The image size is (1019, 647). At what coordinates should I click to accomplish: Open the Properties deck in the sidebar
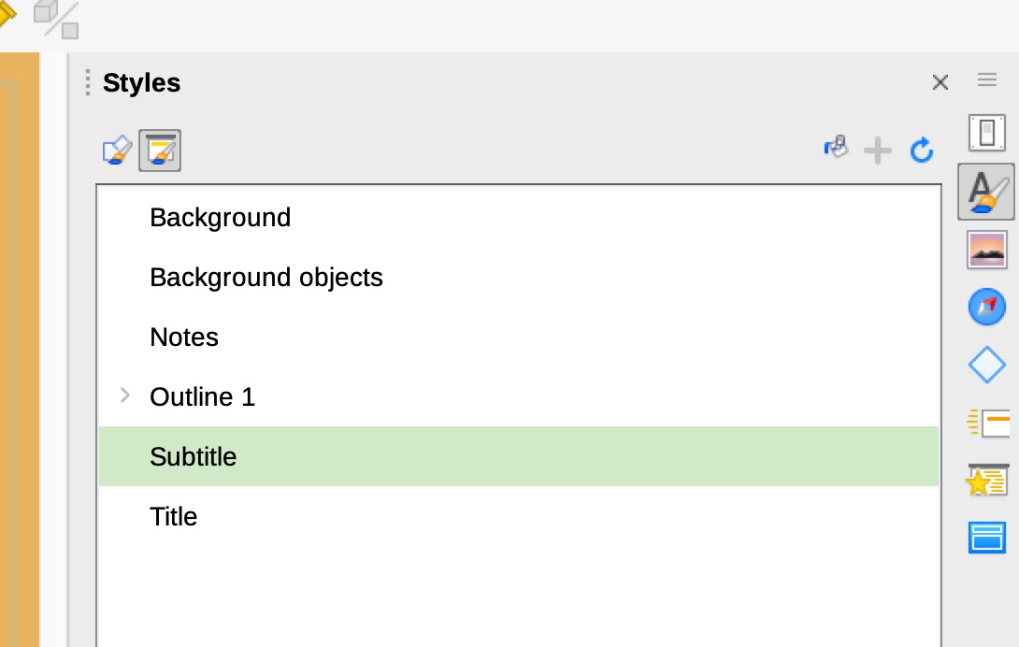point(986,133)
